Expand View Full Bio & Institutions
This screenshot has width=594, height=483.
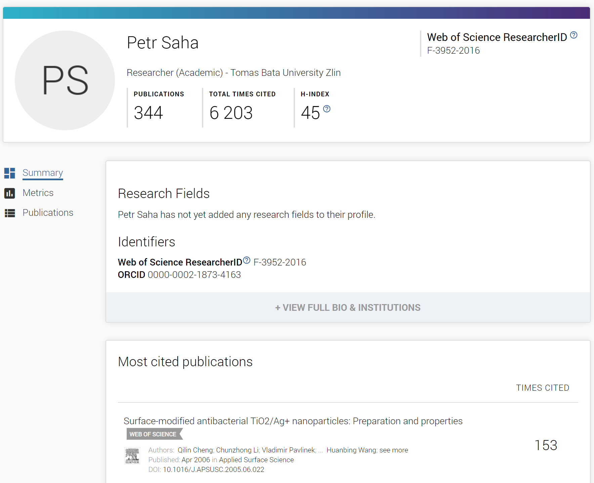348,307
